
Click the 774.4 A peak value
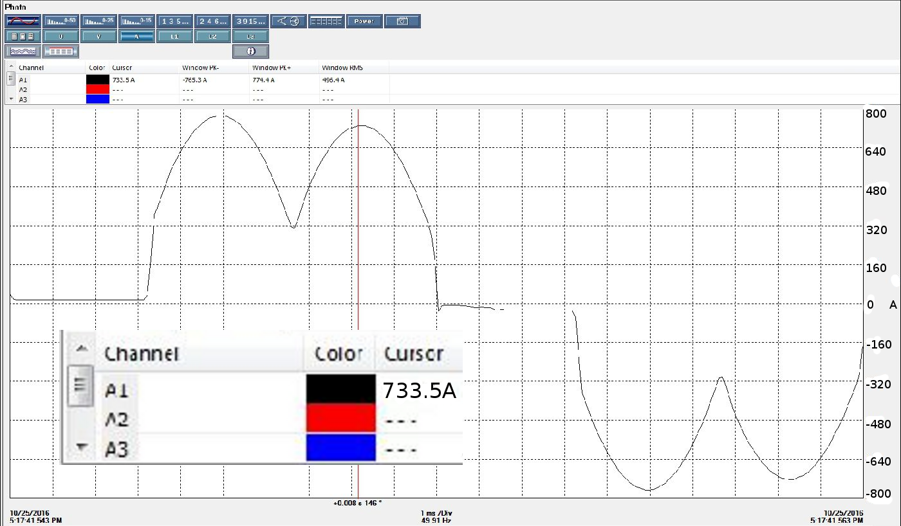(263, 80)
